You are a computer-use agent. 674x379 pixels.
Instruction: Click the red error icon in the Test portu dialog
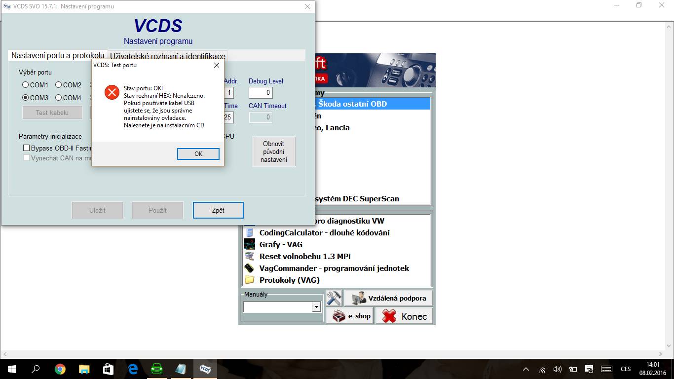(x=112, y=92)
